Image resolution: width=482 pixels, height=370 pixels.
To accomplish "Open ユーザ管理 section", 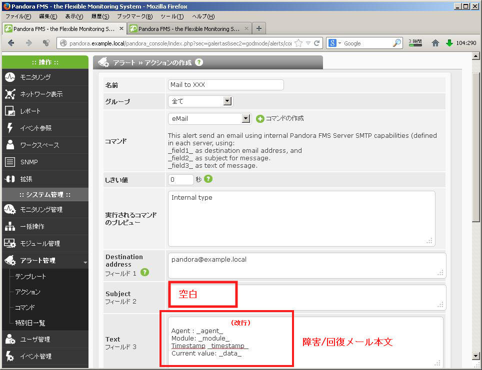I will pos(45,340).
